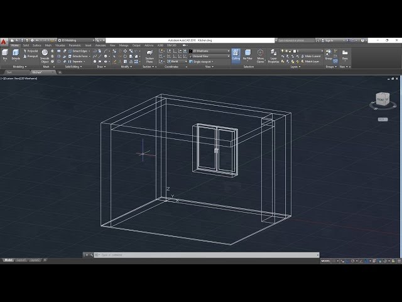The image size is (402, 302).
Task: Open the World UCS dropdown
Action: [x=177, y=62]
